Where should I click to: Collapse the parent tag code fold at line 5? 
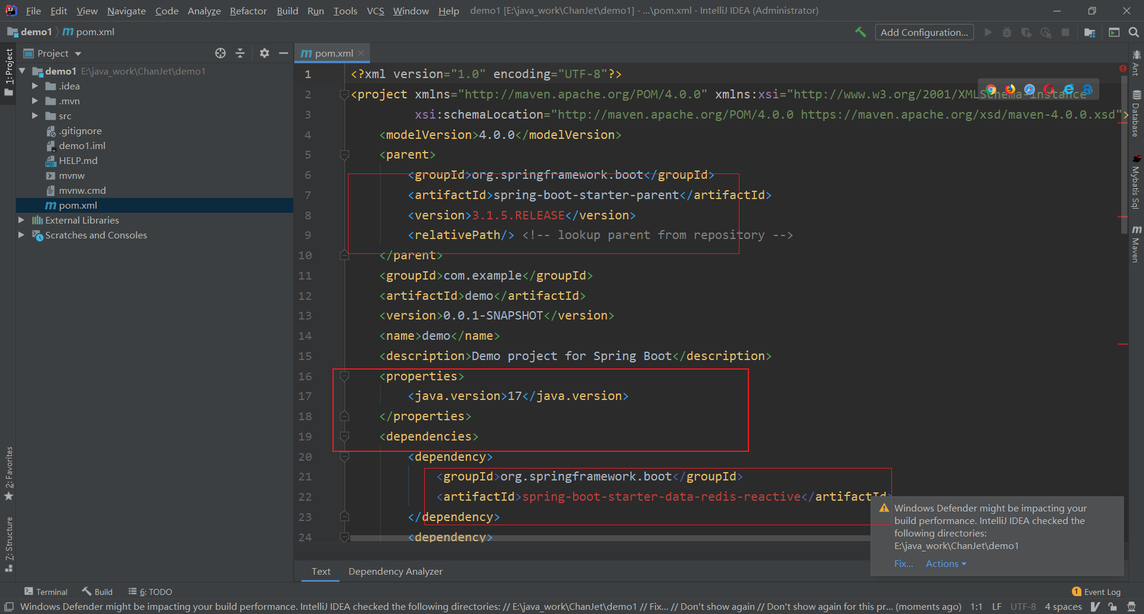click(344, 154)
